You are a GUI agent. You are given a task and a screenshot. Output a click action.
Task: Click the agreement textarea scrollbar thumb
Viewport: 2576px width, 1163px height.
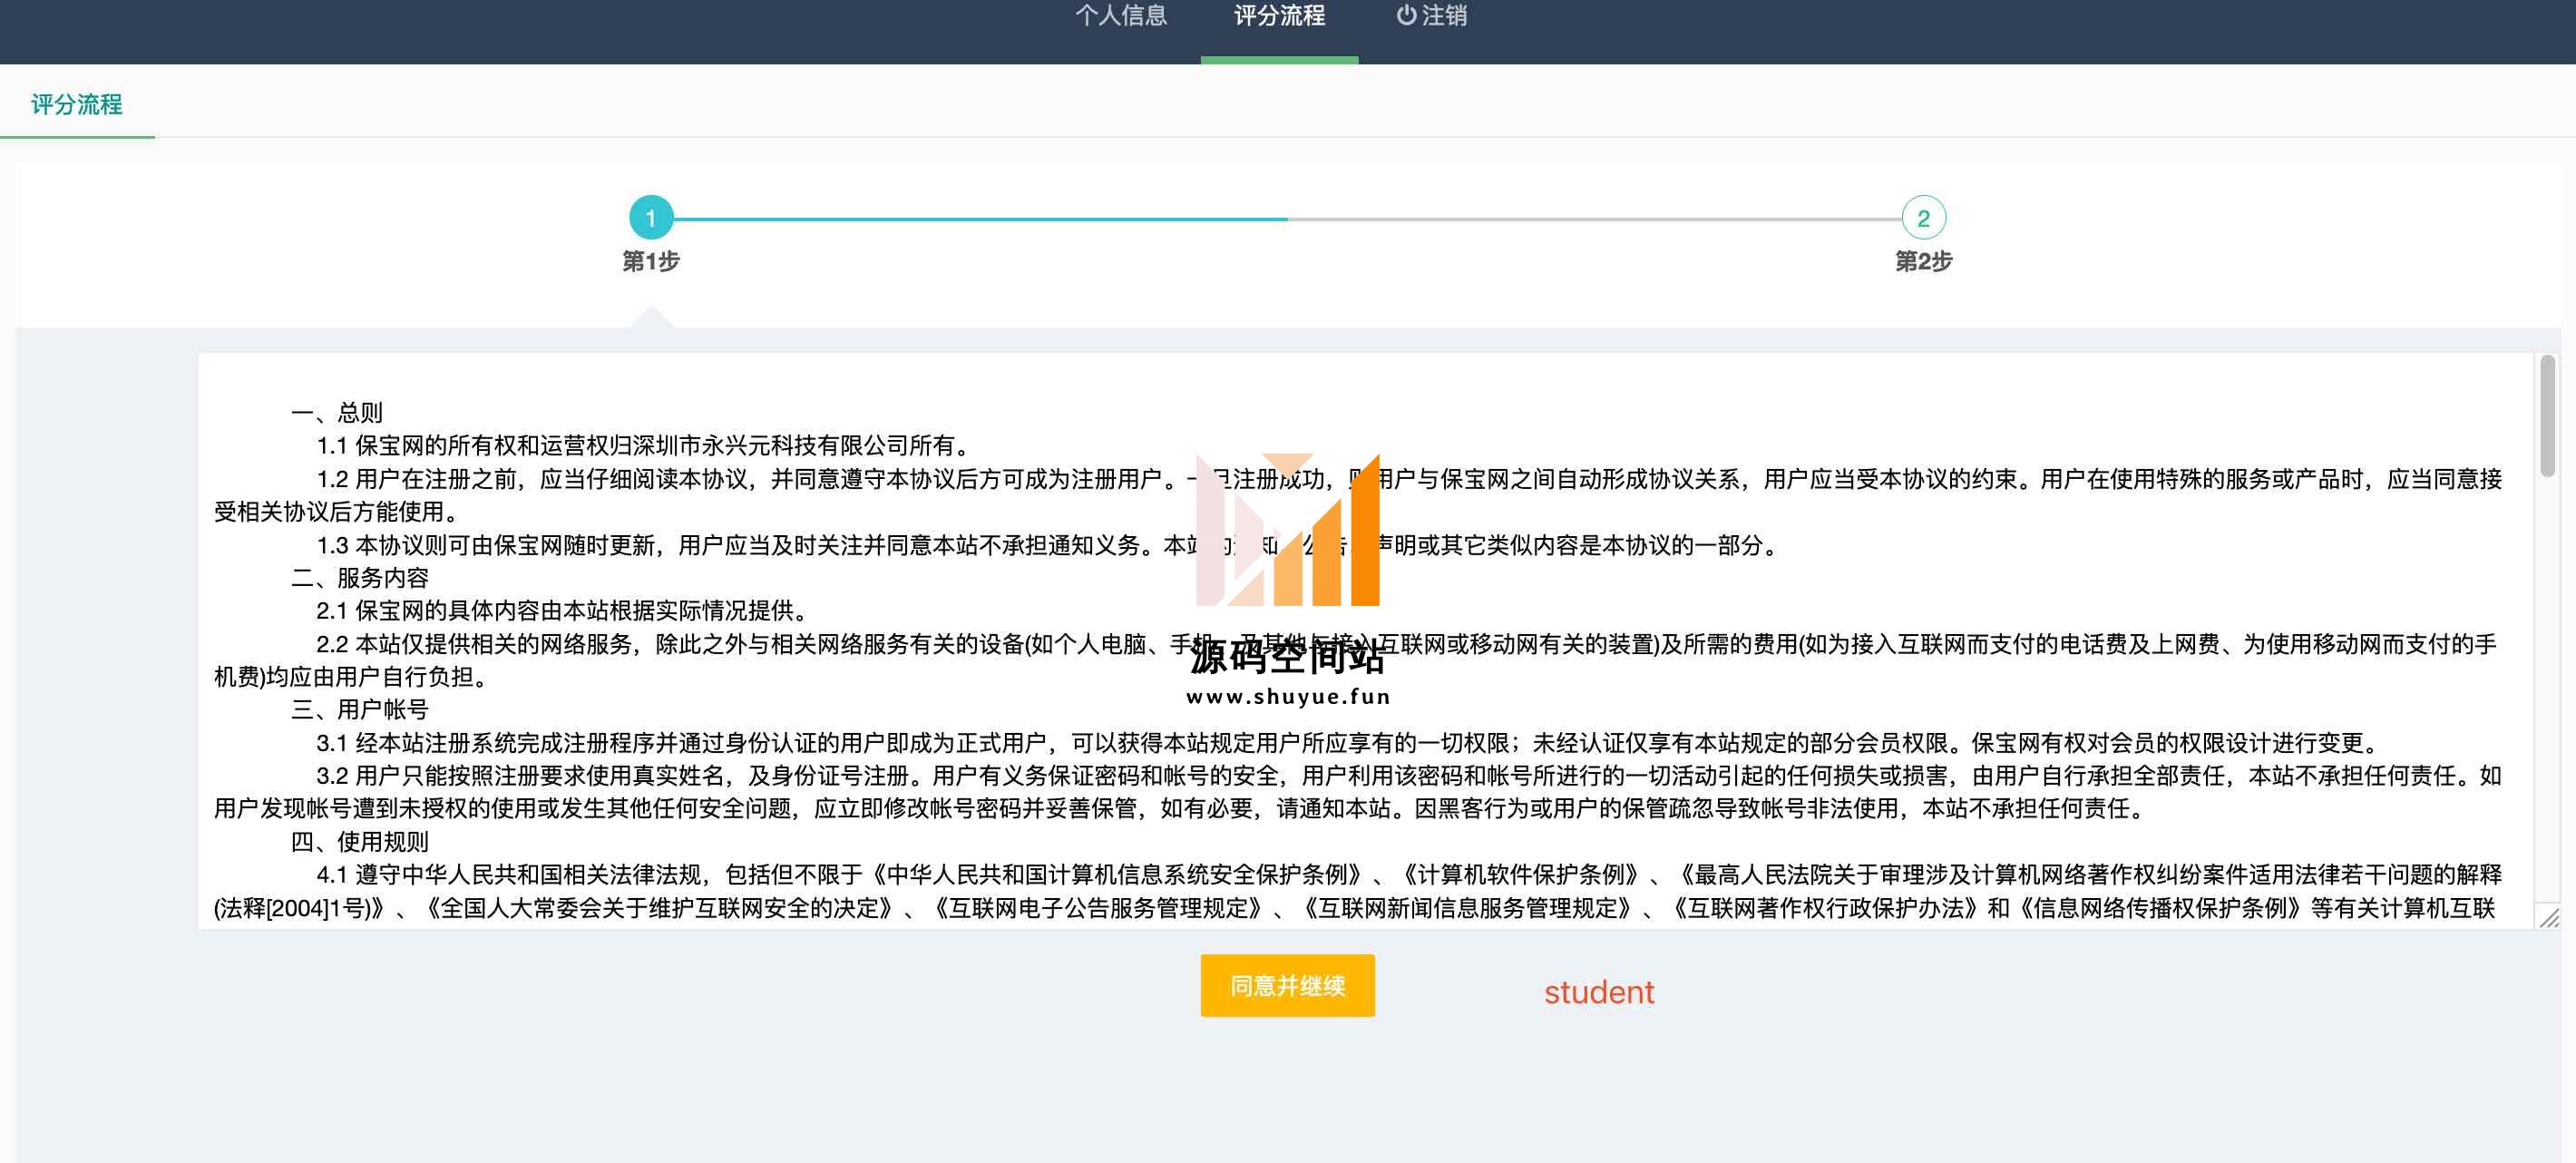[x=2547, y=415]
